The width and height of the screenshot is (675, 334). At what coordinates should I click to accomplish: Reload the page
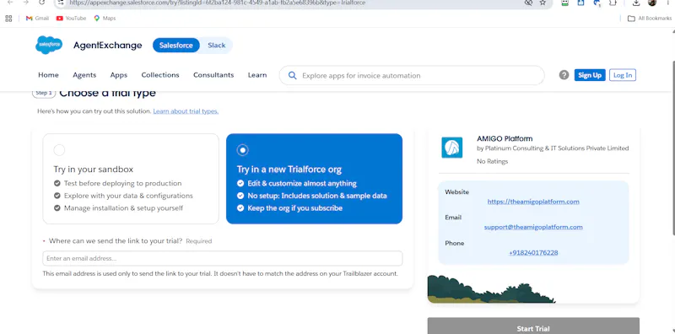coord(41,3)
